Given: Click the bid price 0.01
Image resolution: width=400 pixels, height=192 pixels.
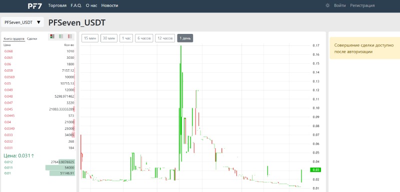Looking at the screenshot, I should click(7, 173).
